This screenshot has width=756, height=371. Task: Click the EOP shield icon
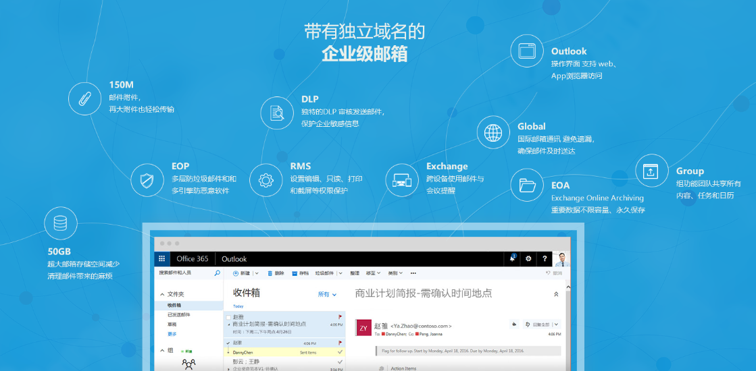coord(147,181)
